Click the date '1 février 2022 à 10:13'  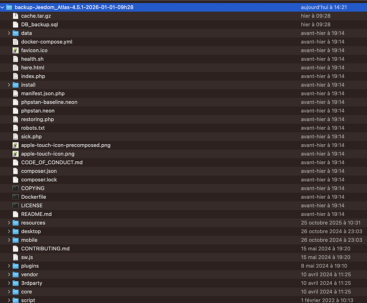coord(327,300)
